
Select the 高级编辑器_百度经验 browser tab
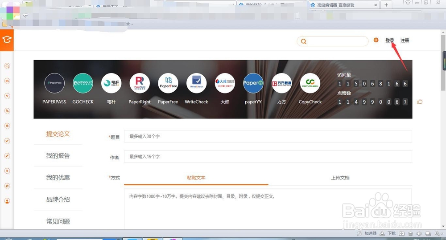(x=344, y=5)
